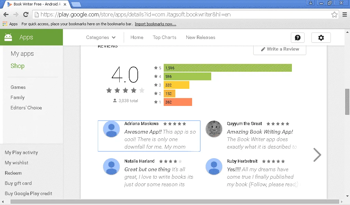350x205 pixels.
Task: Click the Redeem link
Action: [13, 173]
